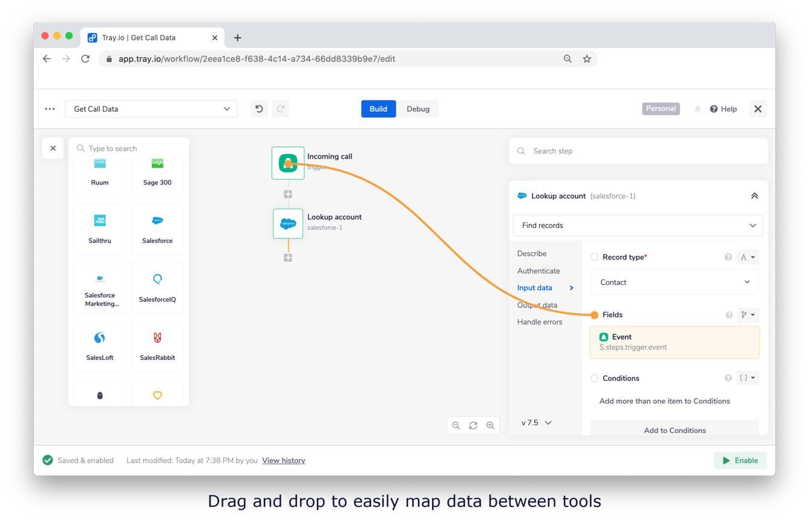Choose the Salesforce Marketing connector

[x=100, y=288]
